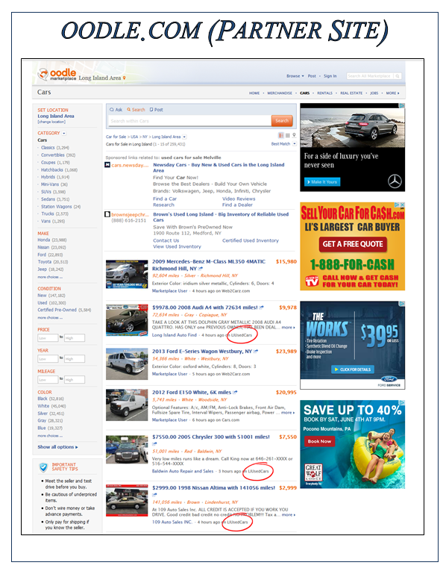Switch to list view icon

click(x=281, y=135)
